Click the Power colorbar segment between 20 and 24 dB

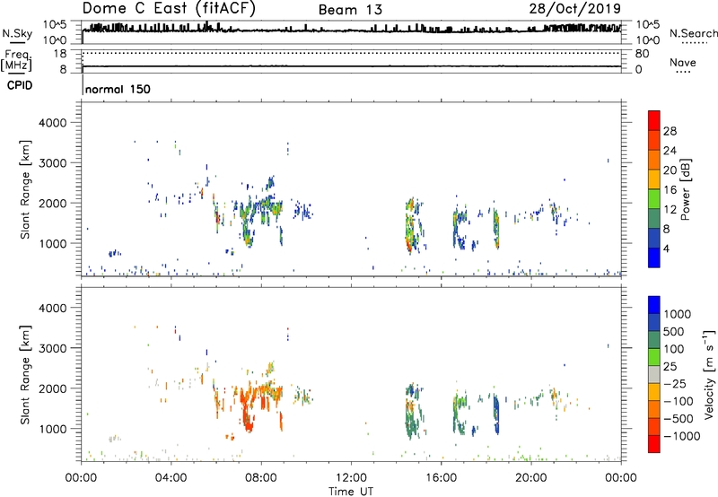[x=654, y=159]
